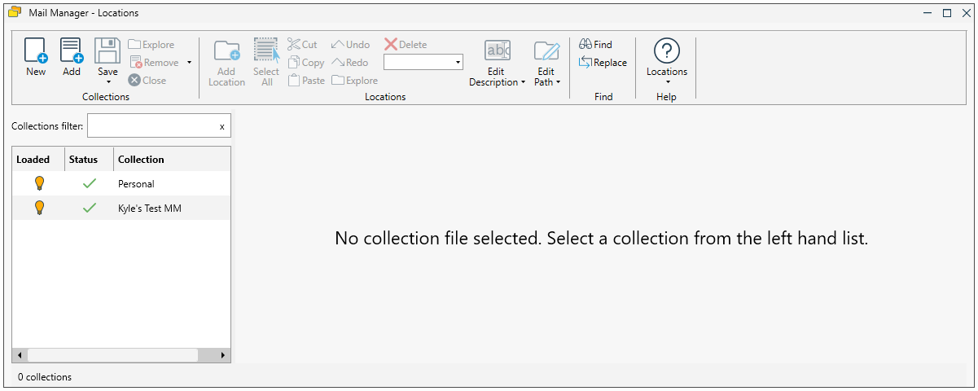
Task: Click the Add collection icon
Action: click(72, 51)
